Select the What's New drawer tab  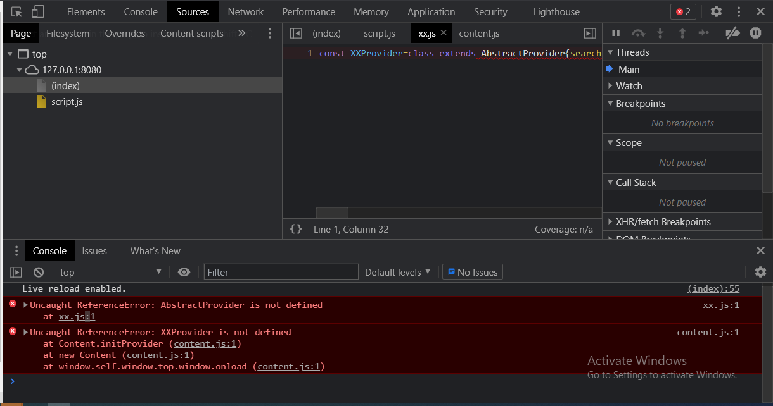(155, 251)
